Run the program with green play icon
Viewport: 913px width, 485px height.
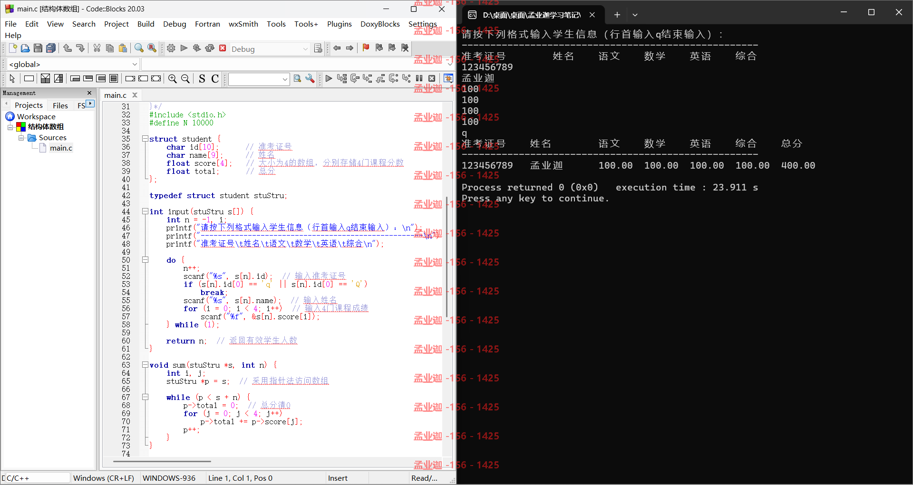point(184,48)
